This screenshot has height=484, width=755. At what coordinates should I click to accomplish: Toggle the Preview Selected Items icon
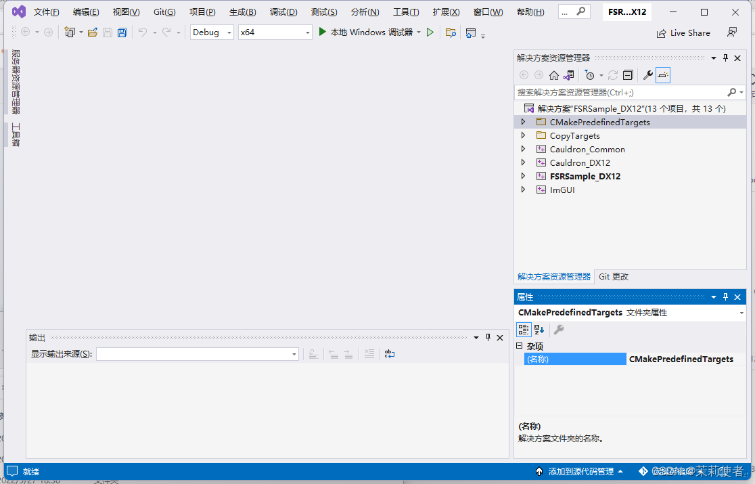663,75
